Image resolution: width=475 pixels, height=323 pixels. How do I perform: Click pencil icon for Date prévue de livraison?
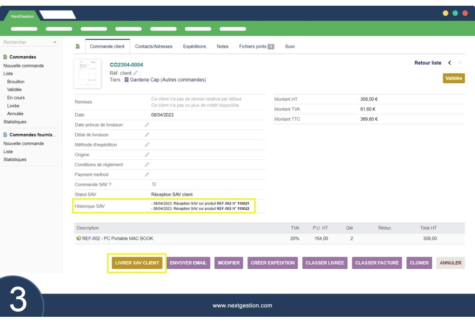click(147, 125)
